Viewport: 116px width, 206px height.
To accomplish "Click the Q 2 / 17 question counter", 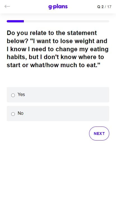I will [104, 7].
